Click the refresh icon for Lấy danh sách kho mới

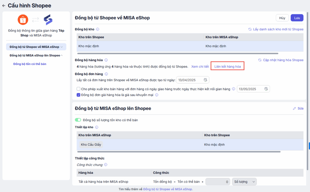click(x=250, y=29)
